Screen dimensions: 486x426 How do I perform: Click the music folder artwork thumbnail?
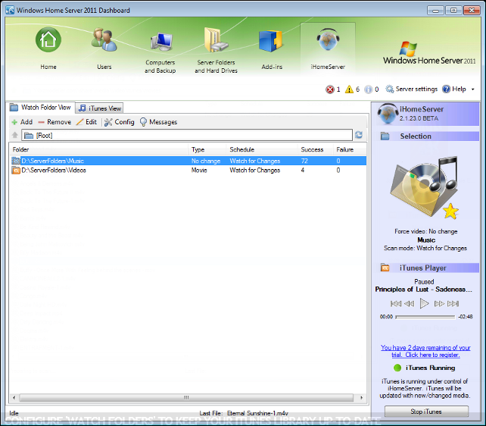(425, 188)
